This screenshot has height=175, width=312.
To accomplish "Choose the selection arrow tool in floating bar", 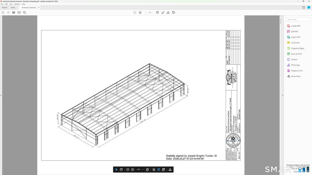I will pos(116,170).
